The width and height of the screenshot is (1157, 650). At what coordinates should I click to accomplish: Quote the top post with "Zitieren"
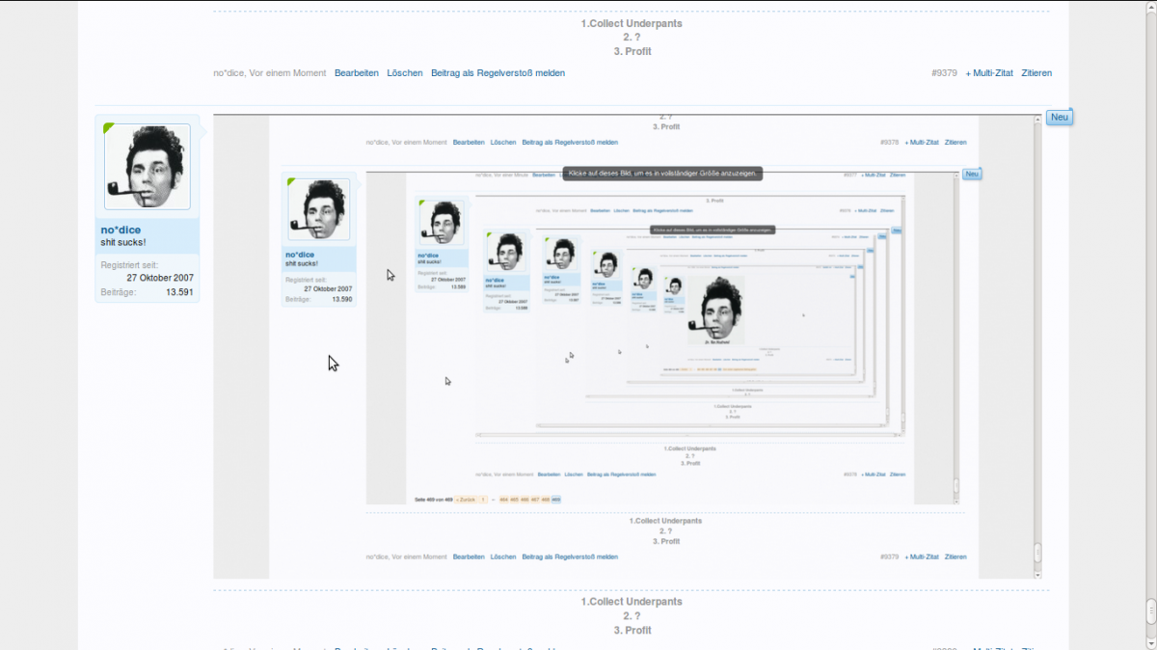pyautogui.click(x=1036, y=73)
